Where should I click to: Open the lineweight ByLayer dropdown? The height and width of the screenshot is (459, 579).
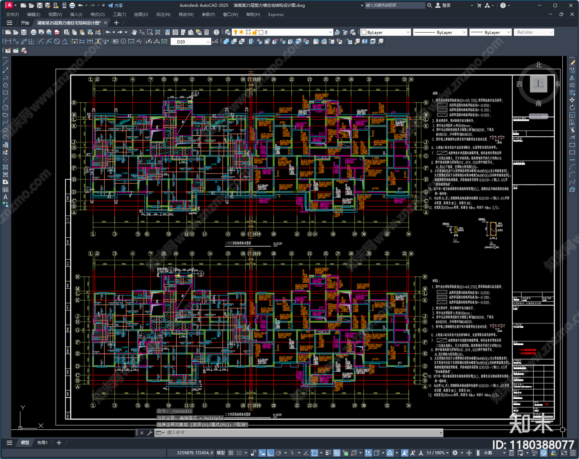pyautogui.click(x=491, y=32)
